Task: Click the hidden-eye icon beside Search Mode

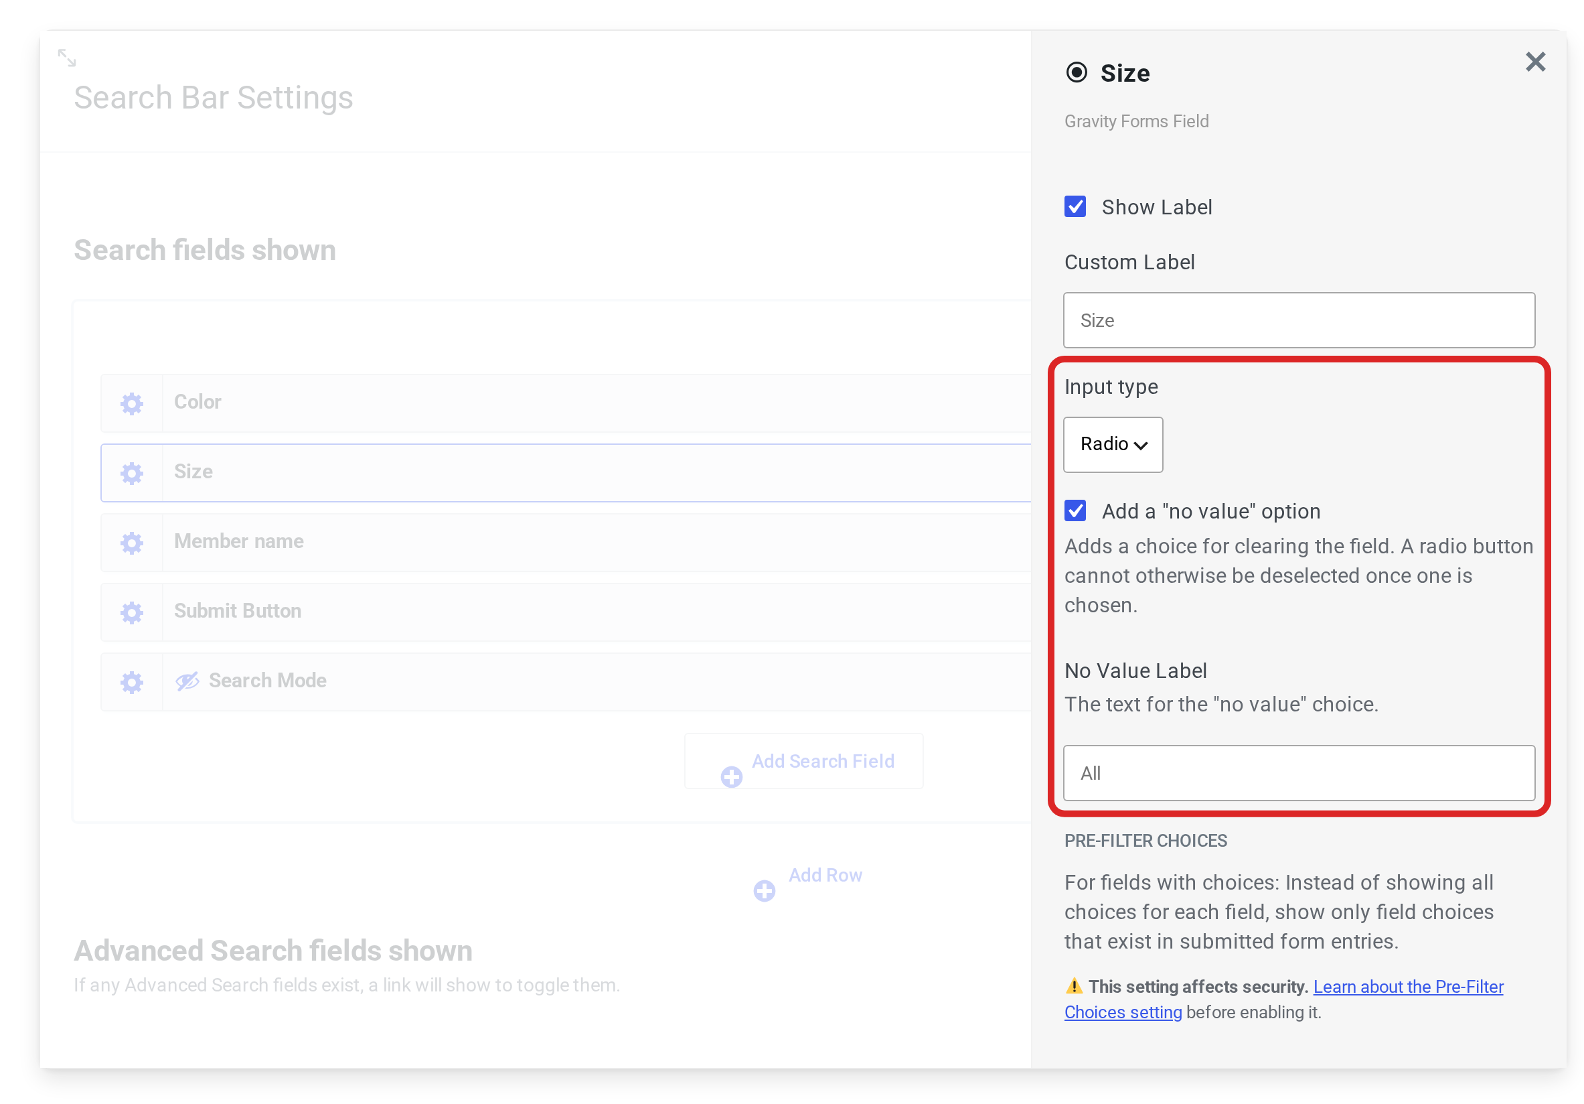Action: [187, 681]
